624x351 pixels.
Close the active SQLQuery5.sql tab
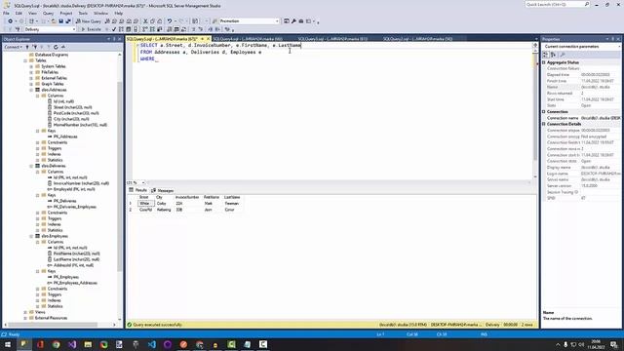pos(208,39)
